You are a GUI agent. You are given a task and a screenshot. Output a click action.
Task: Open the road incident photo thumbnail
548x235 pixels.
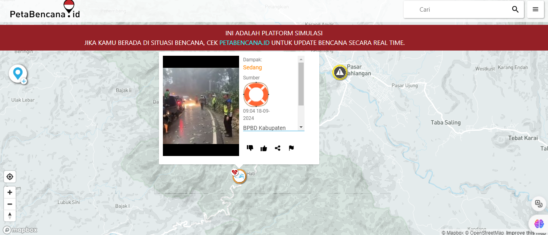[201, 106]
